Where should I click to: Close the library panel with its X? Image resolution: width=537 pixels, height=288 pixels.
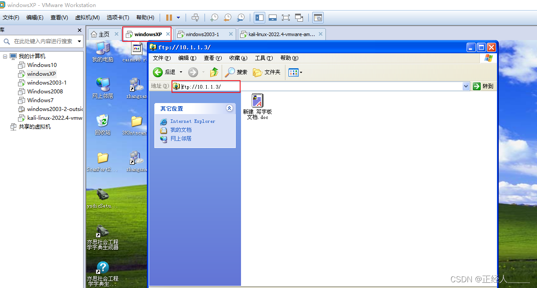point(80,30)
